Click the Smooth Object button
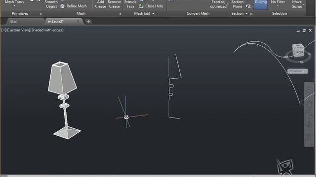The image size is (316, 177). pyautogui.click(x=51, y=4)
